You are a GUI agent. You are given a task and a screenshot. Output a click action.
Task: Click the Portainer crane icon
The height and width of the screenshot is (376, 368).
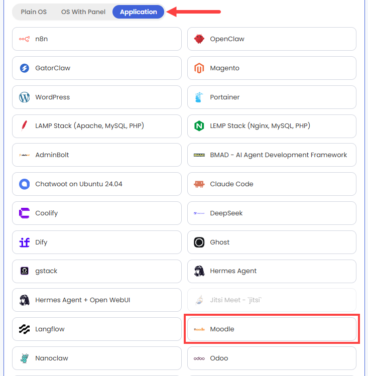(x=199, y=97)
